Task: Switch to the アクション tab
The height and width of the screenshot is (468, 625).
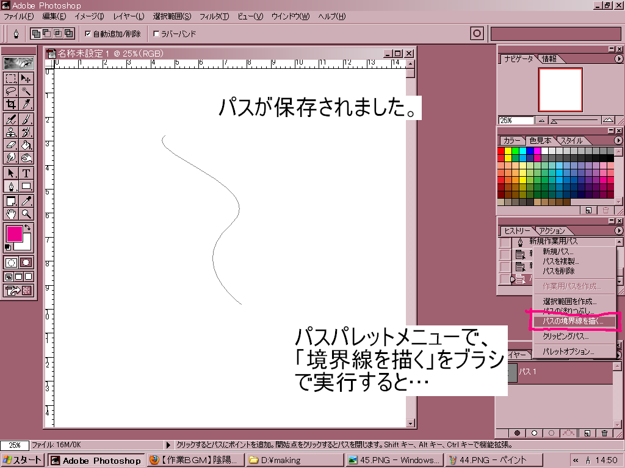Action: tap(552, 231)
